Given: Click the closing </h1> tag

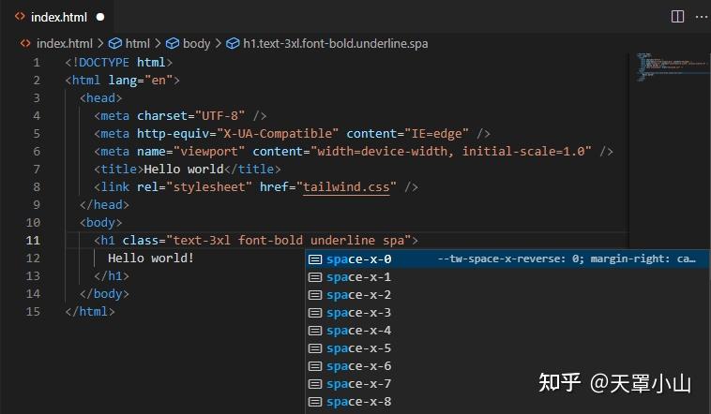Looking at the screenshot, I should click(x=112, y=276).
